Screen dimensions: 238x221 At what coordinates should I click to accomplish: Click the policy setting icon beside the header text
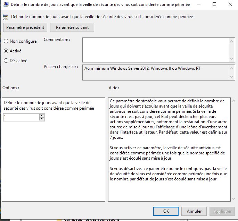pyautogui.click(x=6, y=17)
